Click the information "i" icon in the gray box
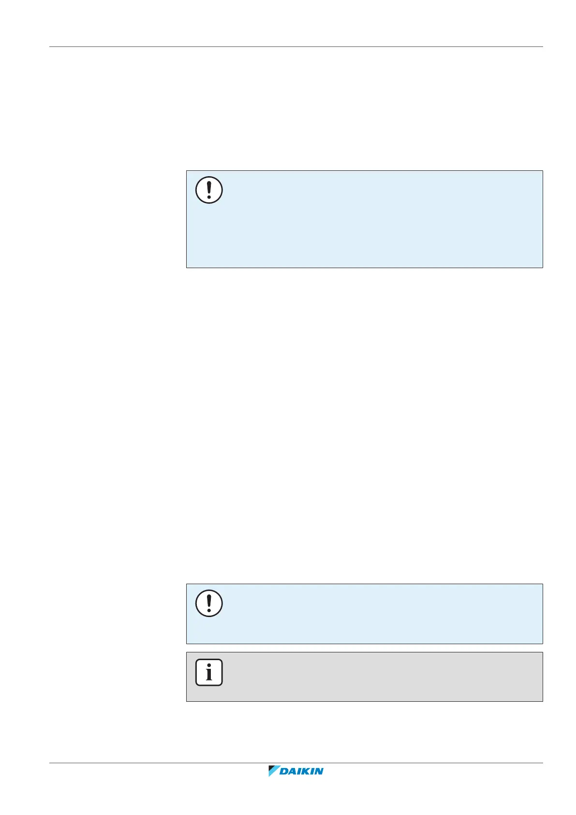The image size is (576, 815). pyautogui.click(x=209, y=672)
